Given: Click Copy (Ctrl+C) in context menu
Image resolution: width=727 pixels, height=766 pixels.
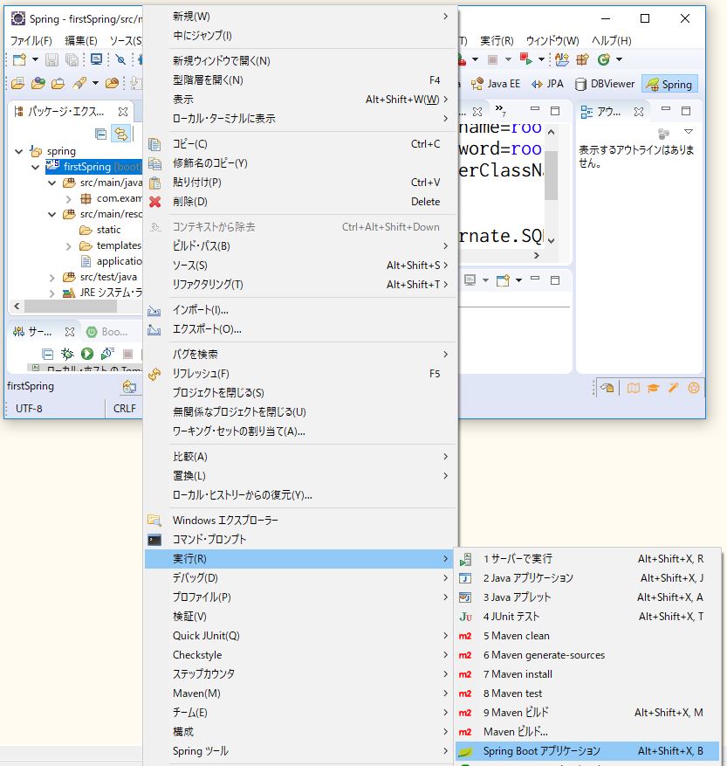Looking at the screenshot, I should click(300, 144).
